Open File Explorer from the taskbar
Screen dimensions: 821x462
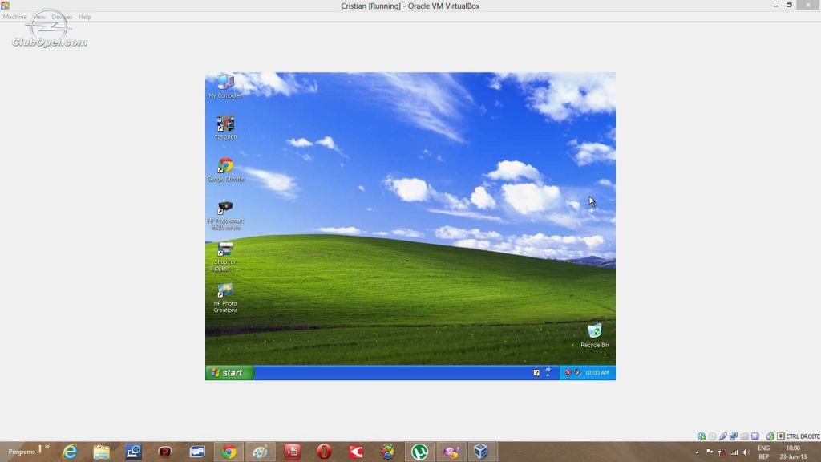tap(102, 452)
